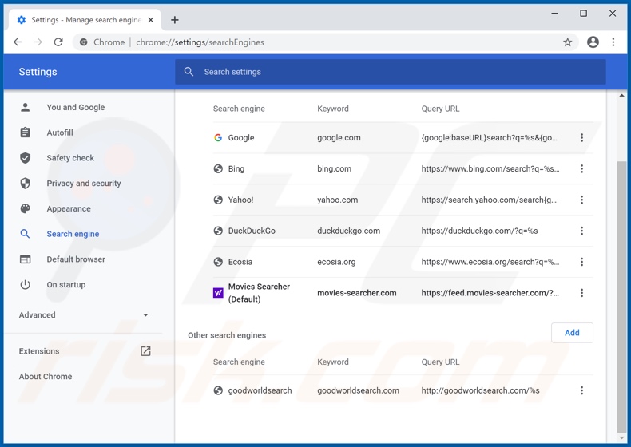The image size is (631, 447).
Task: Click the browser forward arrow
Action: pyautogui.click(x=38, y=42)
